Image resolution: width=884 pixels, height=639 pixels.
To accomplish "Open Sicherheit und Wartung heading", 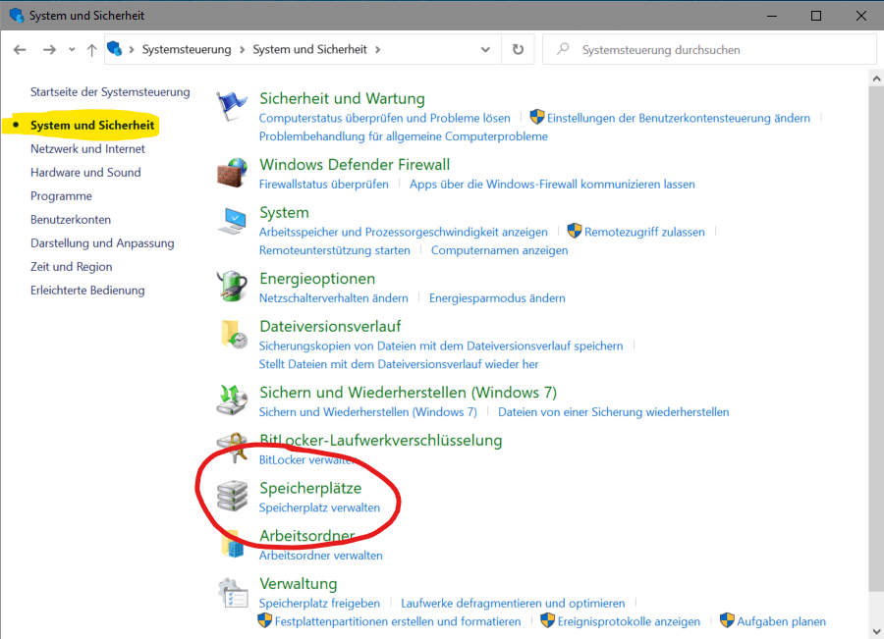I will (342, 98).
